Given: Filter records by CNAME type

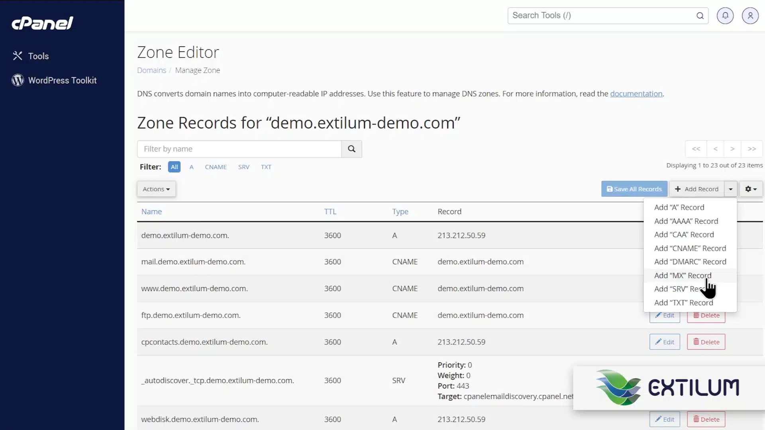Looking at the screenshot, I should click(x=216, y=167).
